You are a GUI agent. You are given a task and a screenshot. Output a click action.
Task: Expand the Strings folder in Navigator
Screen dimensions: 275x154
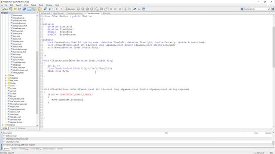coord(6,83)
